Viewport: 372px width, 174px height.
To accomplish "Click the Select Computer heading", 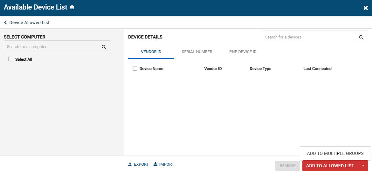I will 24,37.
